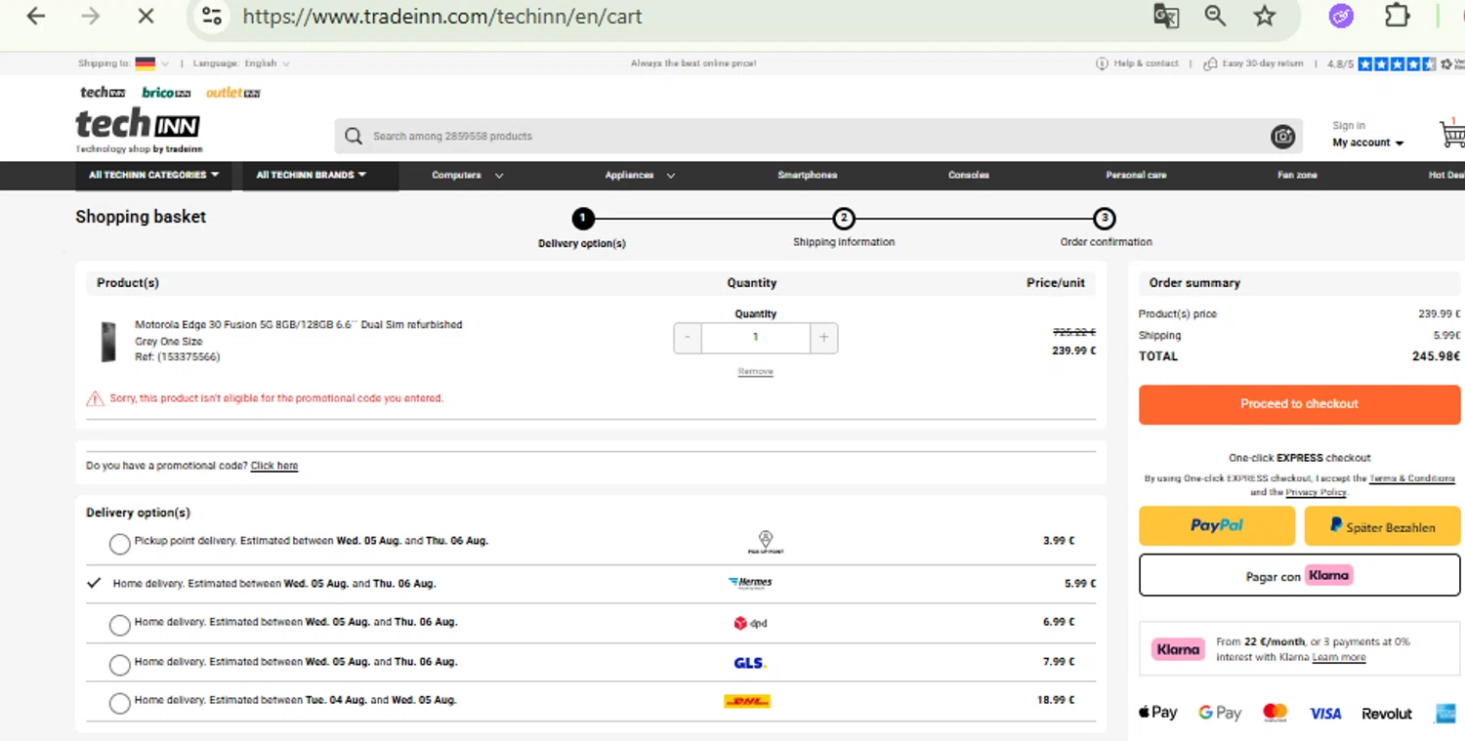Open the translate page icon

(1166, 17)
